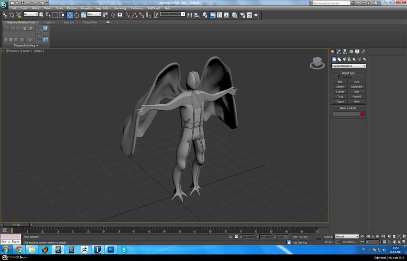The width and height of the screenshot is (407, 261).
Task: Open the object color swatch
Action: (x=363, y=114)
